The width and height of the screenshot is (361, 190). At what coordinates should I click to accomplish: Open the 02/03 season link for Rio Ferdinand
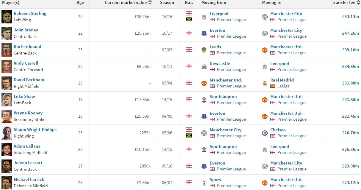pyautogui.click(x=167, y=50)
